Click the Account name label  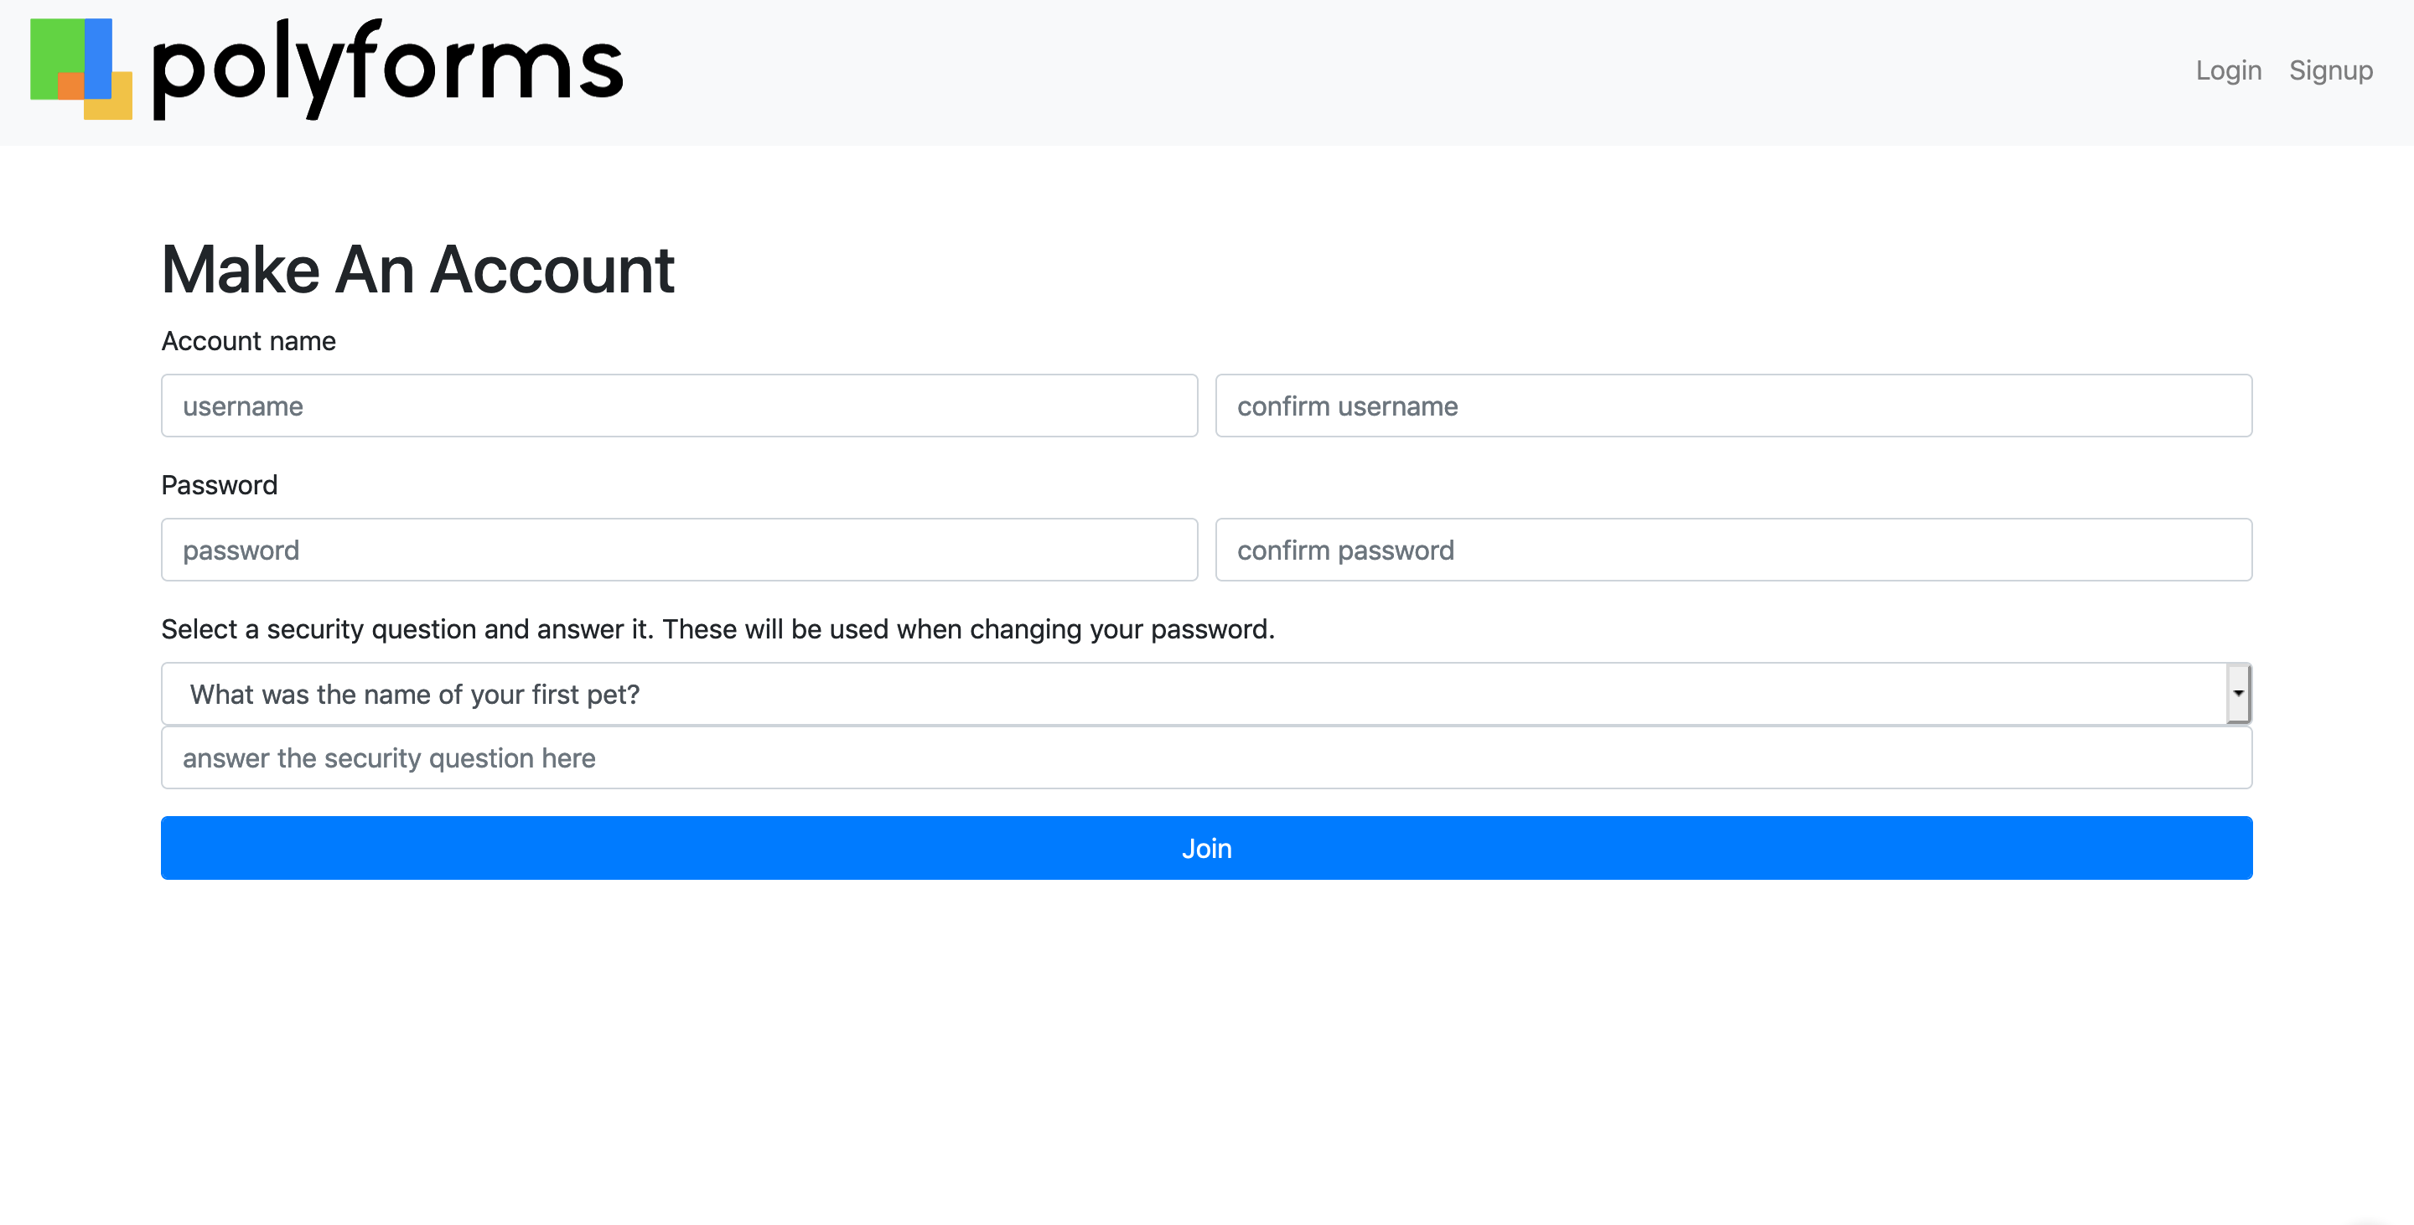pos(248,341)
